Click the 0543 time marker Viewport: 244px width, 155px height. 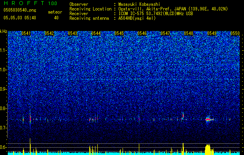[73, 33]
